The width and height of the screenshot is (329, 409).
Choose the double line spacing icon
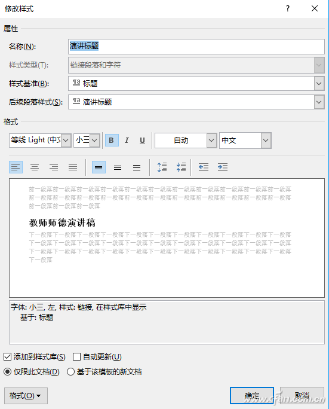137,167
